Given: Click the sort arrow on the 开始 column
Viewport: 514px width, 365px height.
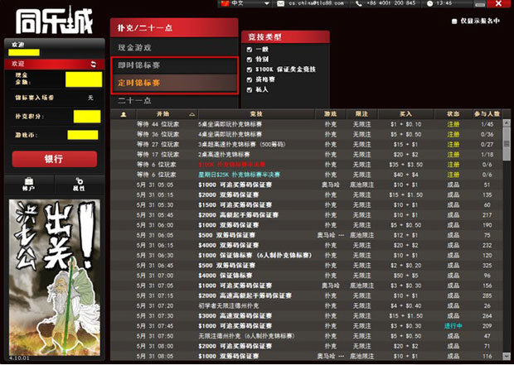Looking at the screenshot, I should (192, 114).
